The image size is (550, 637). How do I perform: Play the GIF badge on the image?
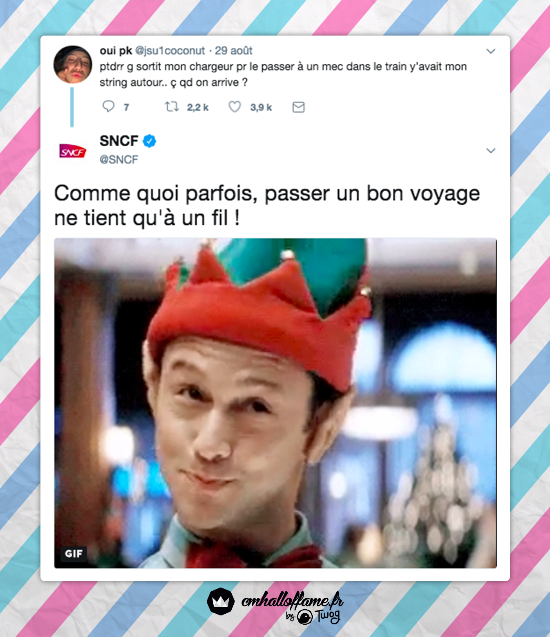point(74,554)
